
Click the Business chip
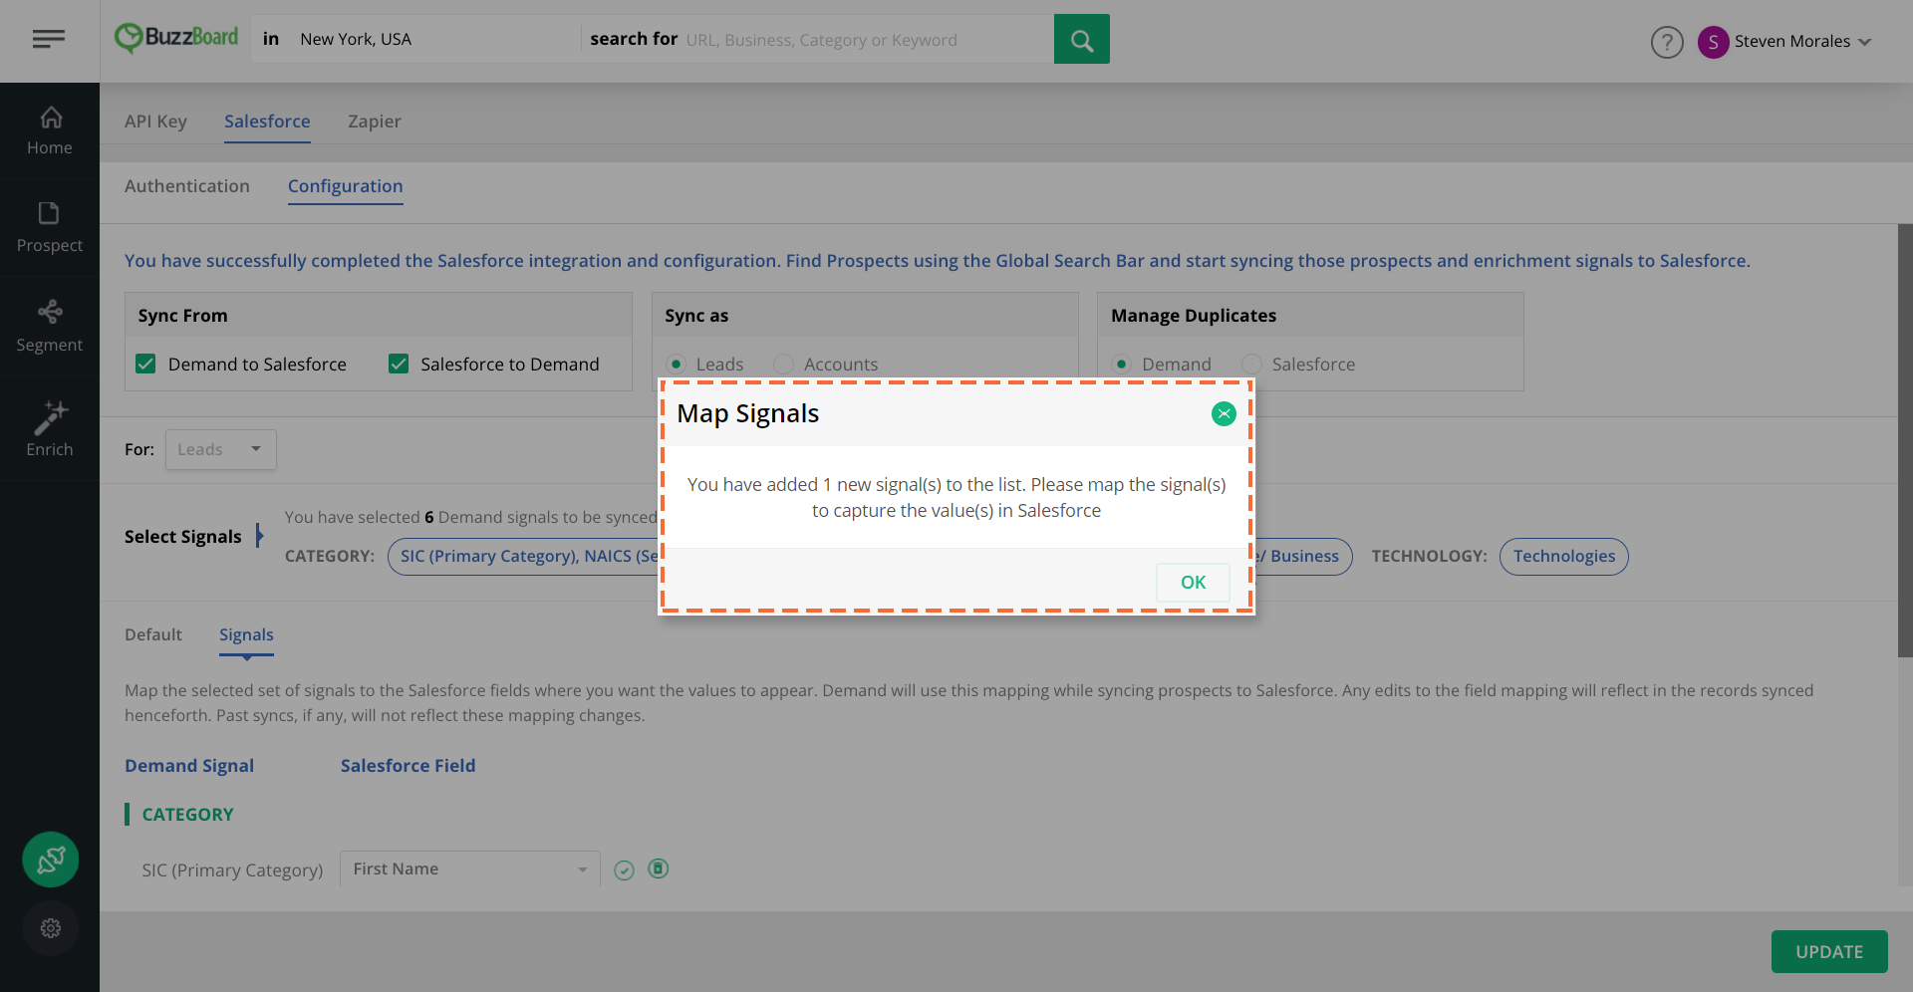click(1303, 556)
